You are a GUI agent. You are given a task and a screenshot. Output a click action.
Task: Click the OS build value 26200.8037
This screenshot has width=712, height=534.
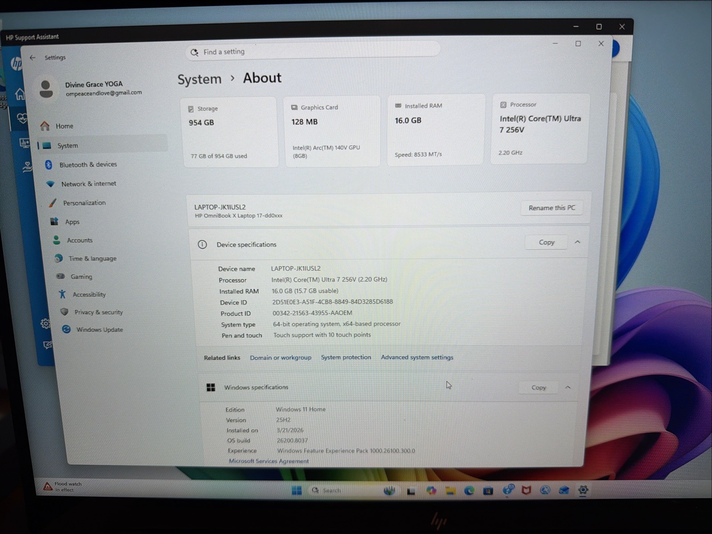click(x=292, y=440)
